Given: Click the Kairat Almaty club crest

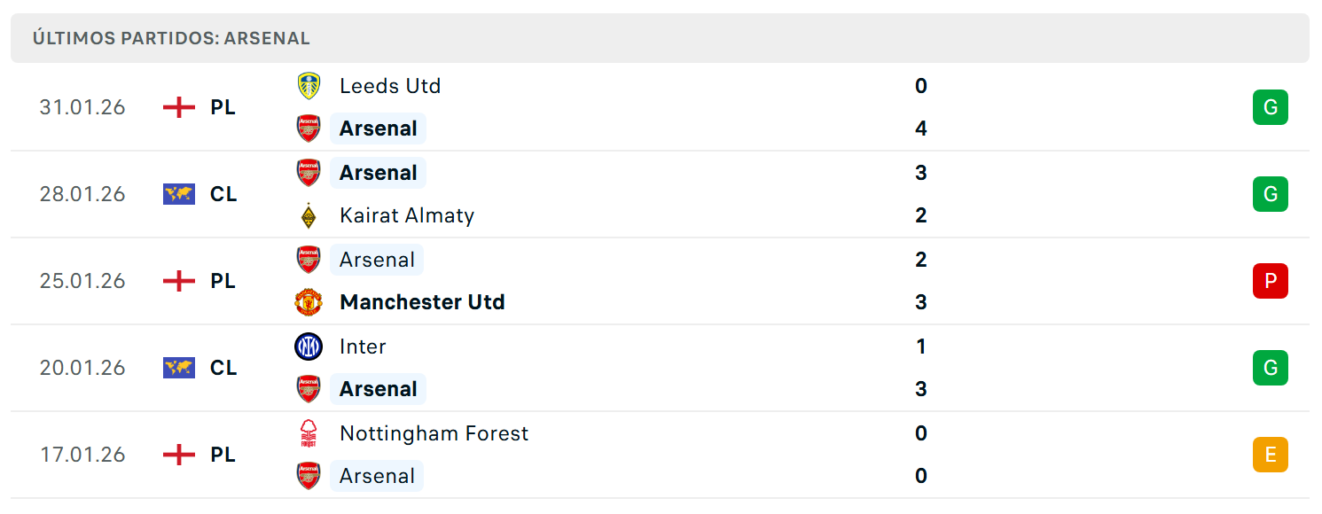Looking at the screenshot, I should (309, 215).
